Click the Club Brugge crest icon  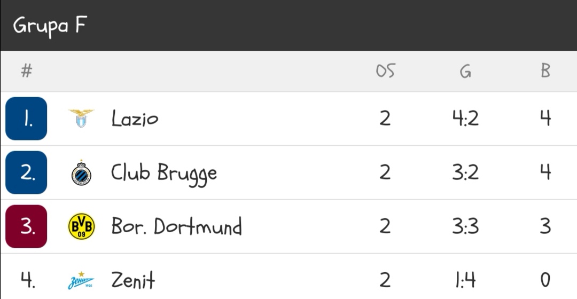(x=81, y=173)
